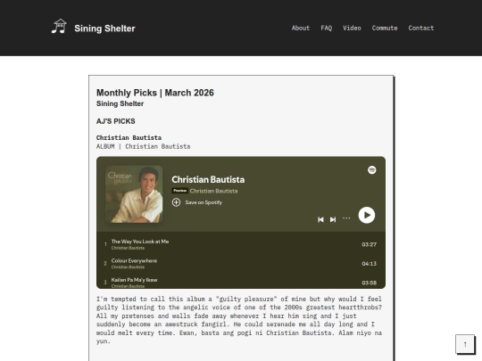The width and height of the screenshot is (482, 361).
Task: Open the Christian Bautista album title in player
Action: click(208, 179)
